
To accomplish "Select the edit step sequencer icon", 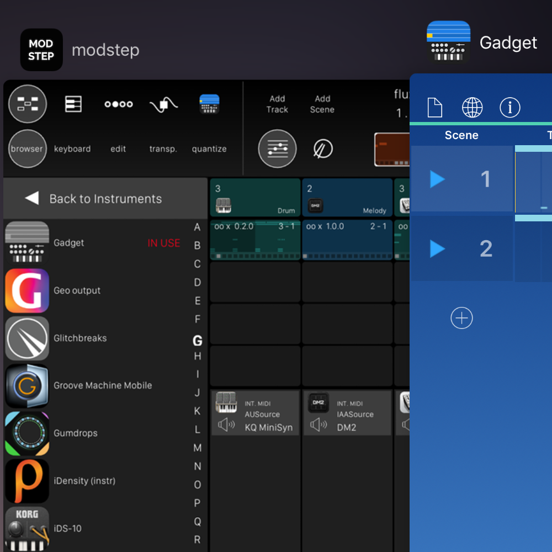I will coord(119,104).
